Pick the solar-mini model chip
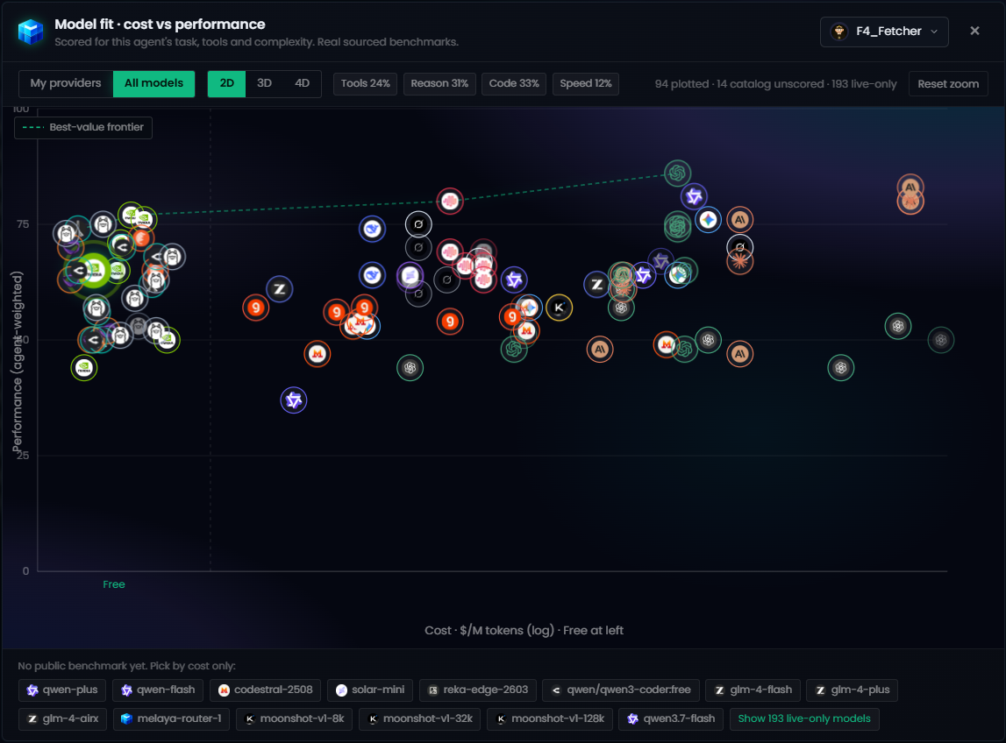 pyautogui.click(x=370, y=690)
